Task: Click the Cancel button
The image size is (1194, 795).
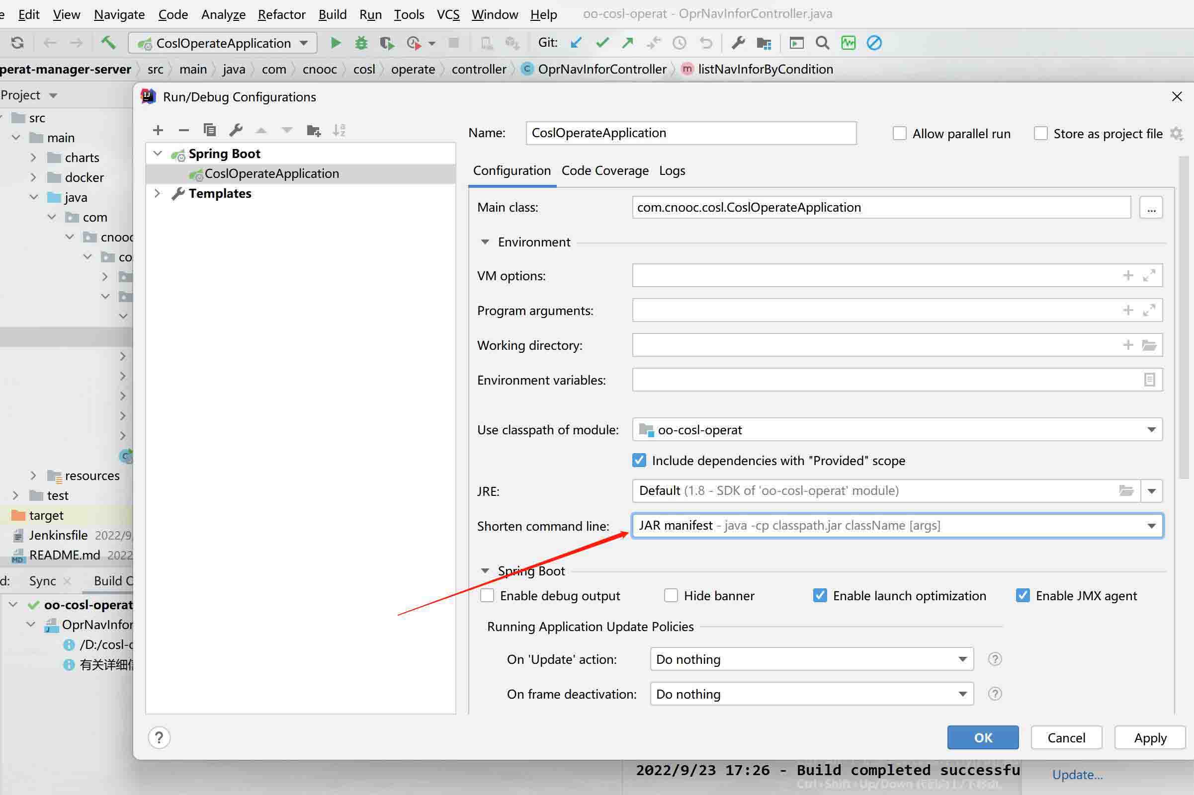Action: (x=1066, y=738)
